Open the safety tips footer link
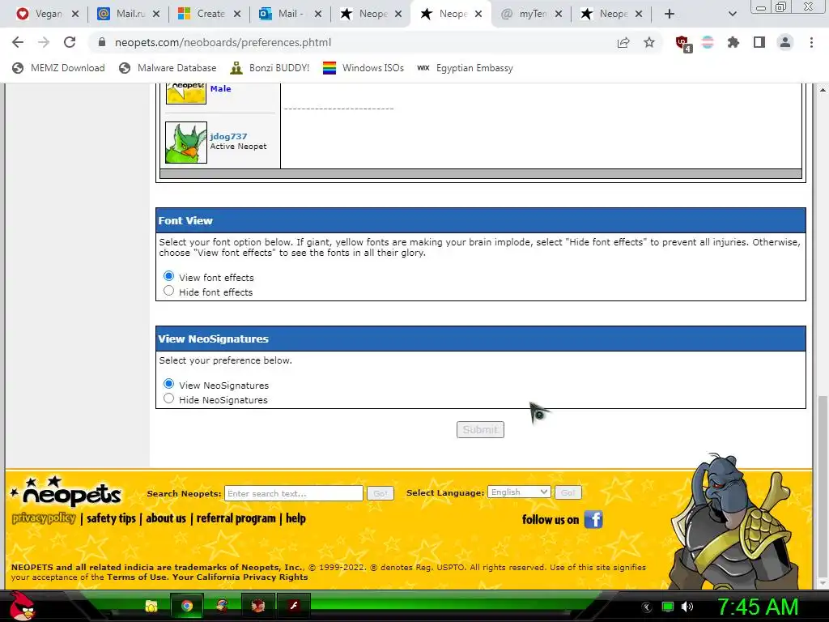The height and width of the screenshot is (622, 829). [x=111, y=518]
